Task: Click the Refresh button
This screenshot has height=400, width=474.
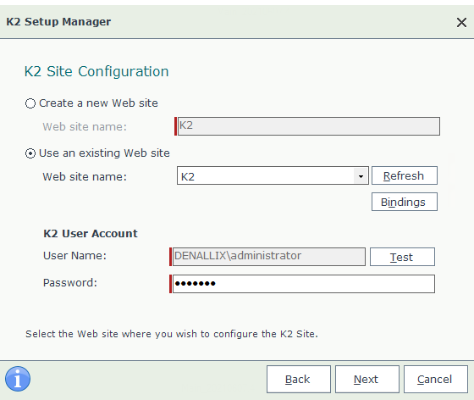Action: pos(405,175)
